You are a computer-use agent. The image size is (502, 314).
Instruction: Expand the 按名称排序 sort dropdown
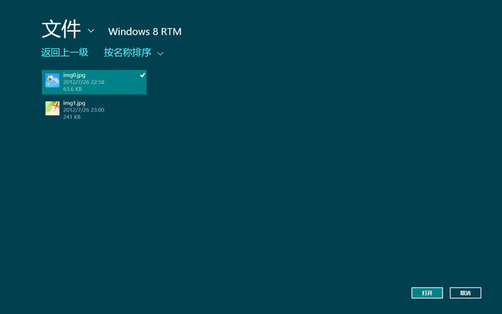pyautogui.click(x=160, y=54)
